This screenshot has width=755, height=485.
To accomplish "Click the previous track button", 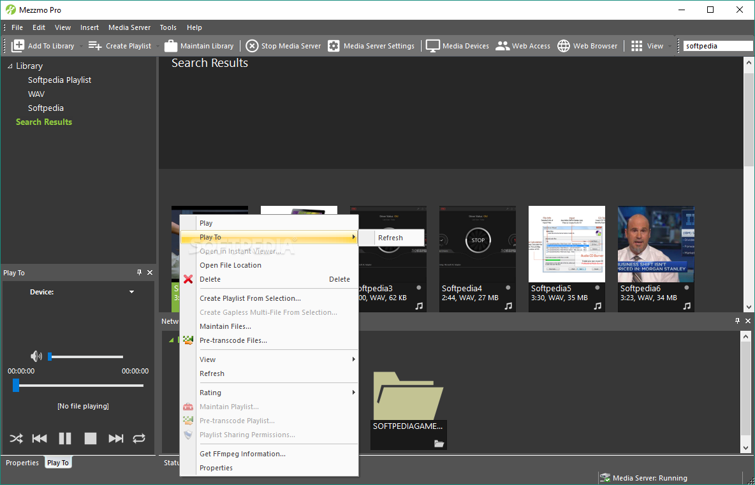I will 40,438.
